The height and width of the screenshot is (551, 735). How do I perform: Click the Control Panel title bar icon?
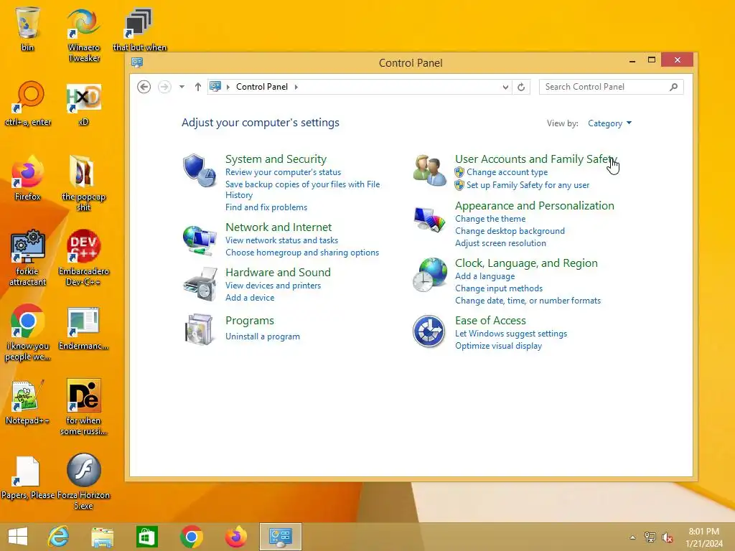click(137, 62)
